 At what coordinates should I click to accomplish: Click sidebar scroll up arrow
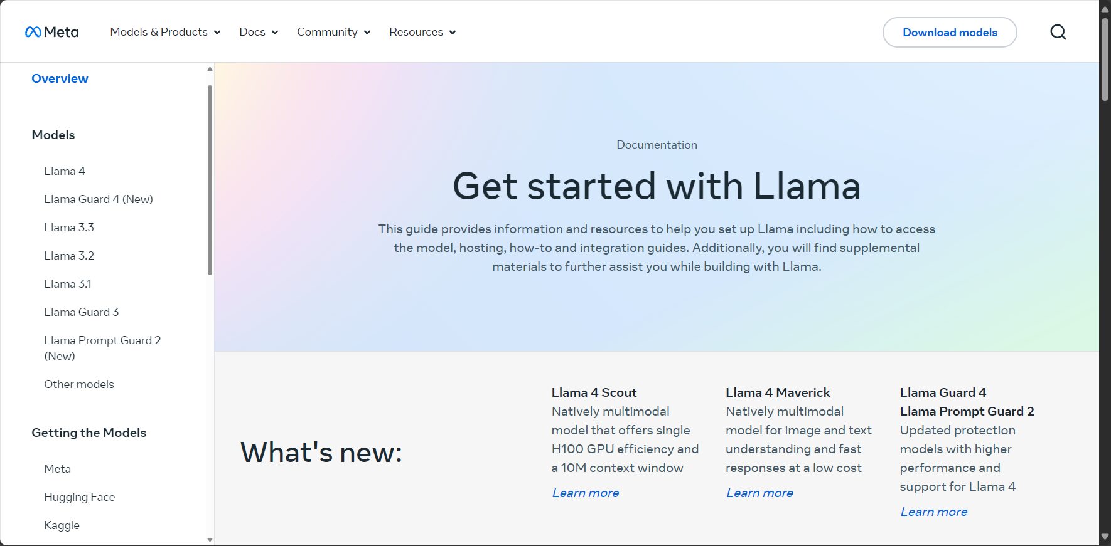(210, 69)
